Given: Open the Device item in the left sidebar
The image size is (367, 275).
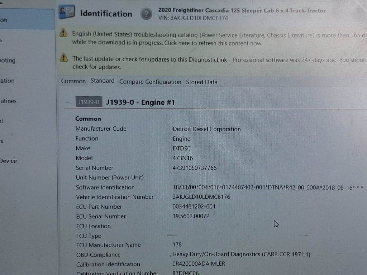Looking at the screenshot, I should pos(9,161).
